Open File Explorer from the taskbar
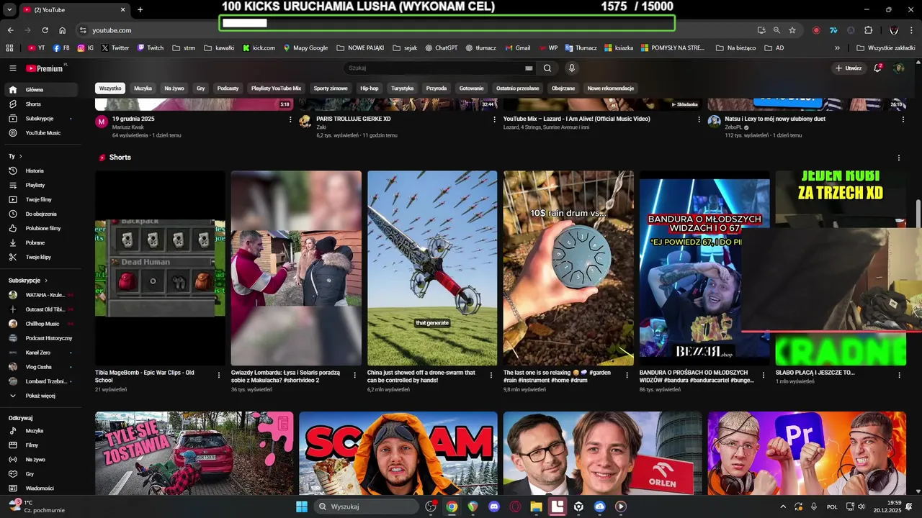 (x=536, y=506)
